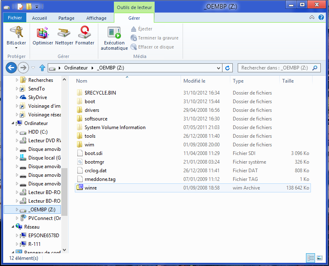Switch to the Partage ribbon tab
This screenshot has height=266, width=329.
pyautogui.click(x=66, y=18)
